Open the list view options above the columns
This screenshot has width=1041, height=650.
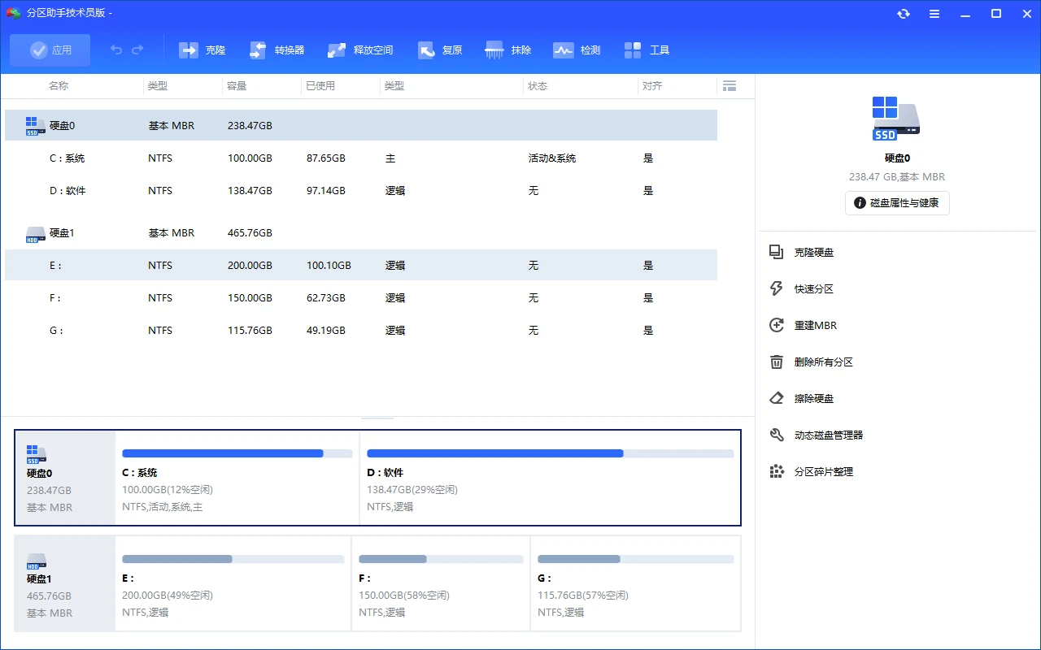point(730,85)
